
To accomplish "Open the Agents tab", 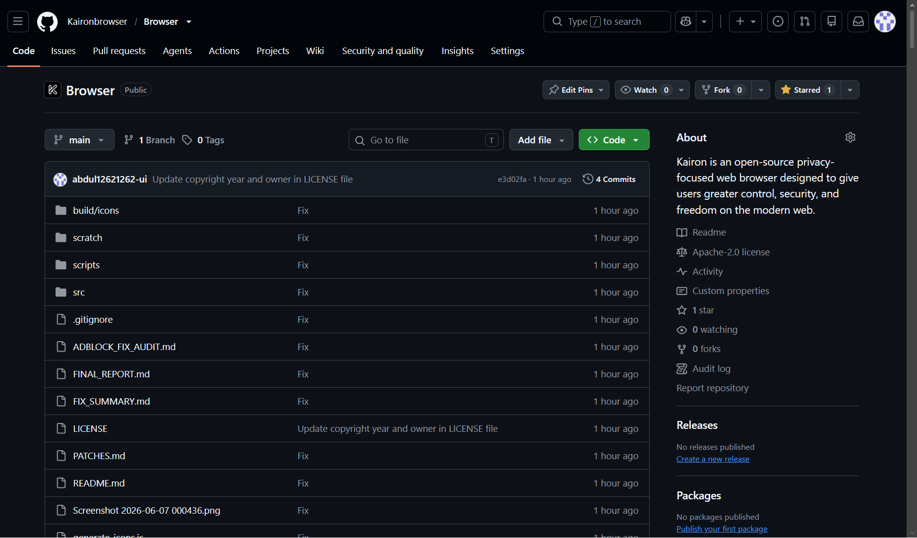I will pyautogui.click(x=177, y=51).
